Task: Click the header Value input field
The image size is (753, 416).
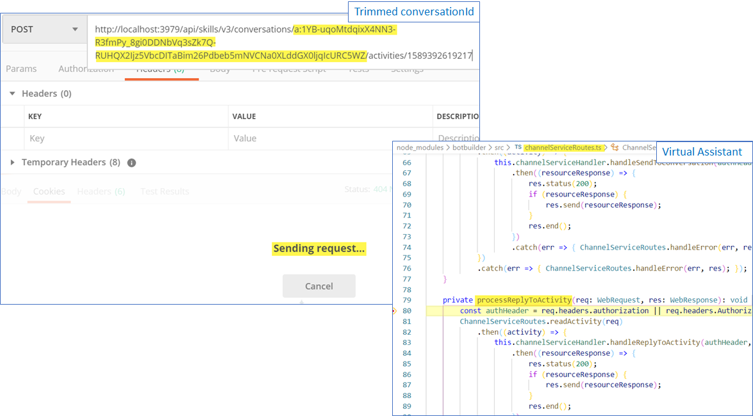Action: (331, 138)
